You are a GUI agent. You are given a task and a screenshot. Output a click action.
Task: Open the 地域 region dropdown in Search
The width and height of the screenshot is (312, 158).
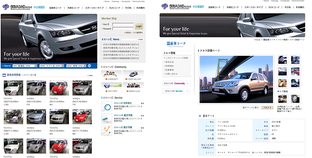point(76,66)
